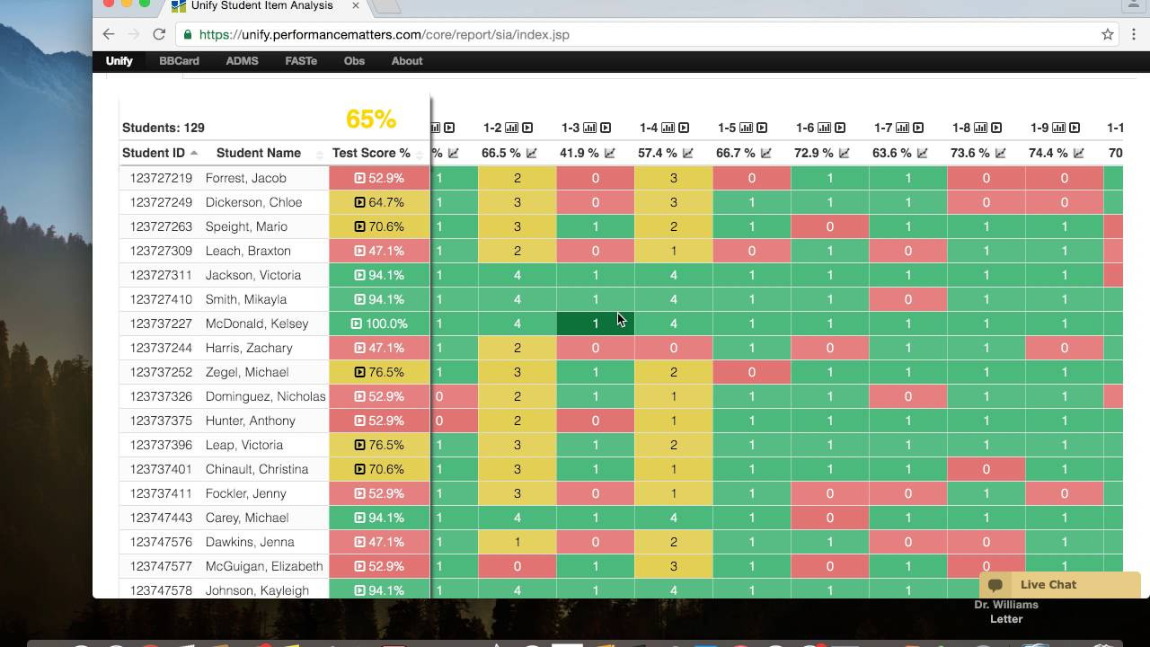Select student name Dawkins, Jenna
Image resolution: width=1150 pixels, height=647 pixels.
click(x=250, y=542)
